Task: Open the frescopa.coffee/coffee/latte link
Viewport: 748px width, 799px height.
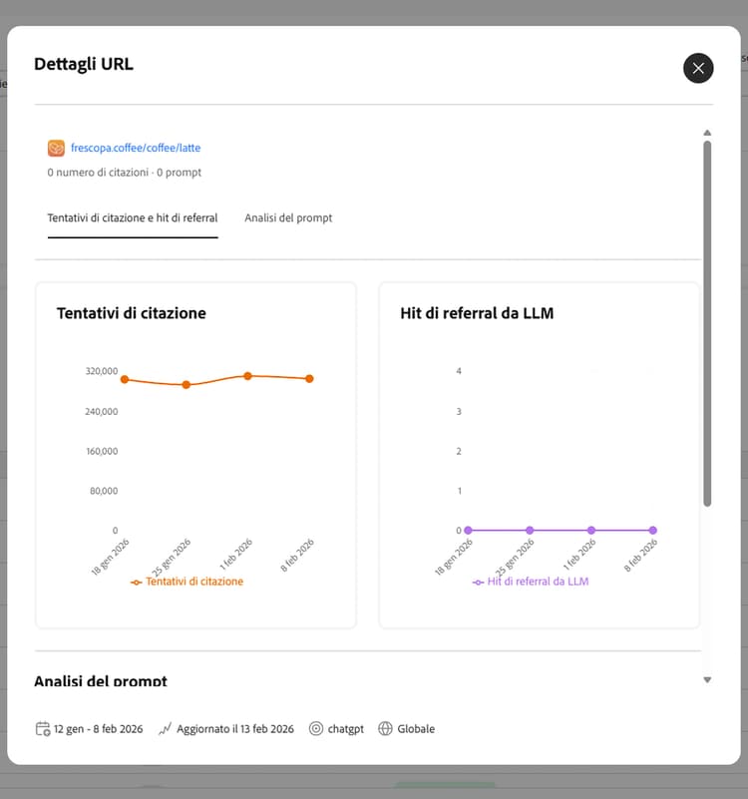Action: point(136,148)
